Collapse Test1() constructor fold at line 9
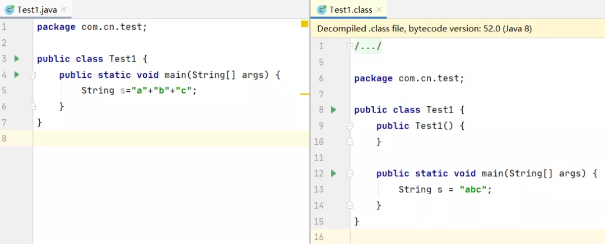 pos(350,126)
